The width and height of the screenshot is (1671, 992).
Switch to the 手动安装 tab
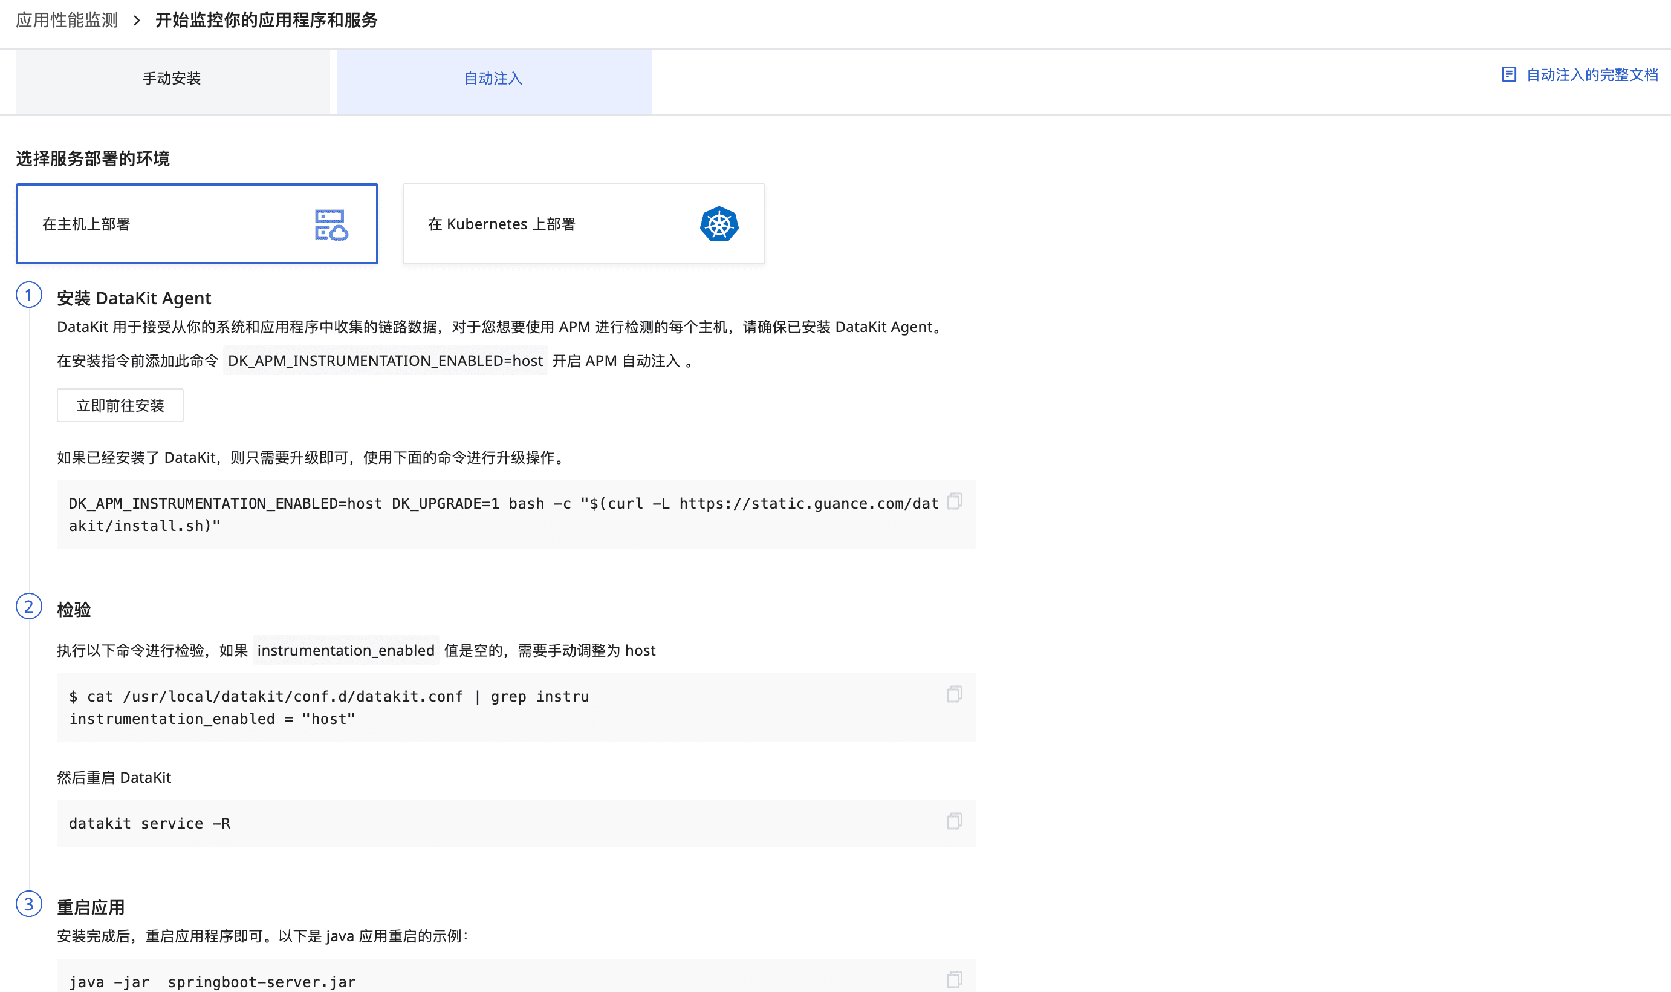coord(172,79)
